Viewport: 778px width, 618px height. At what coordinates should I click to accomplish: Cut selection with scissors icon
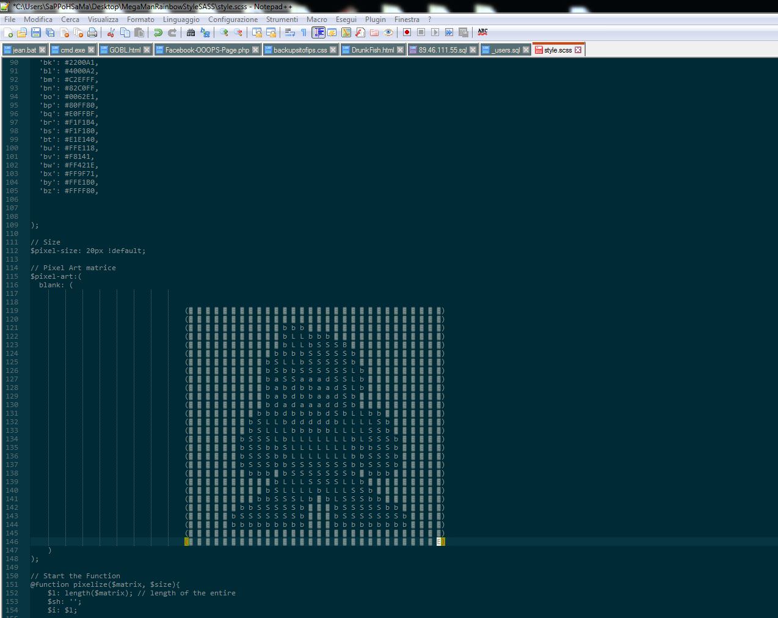[x=111, y=32]
